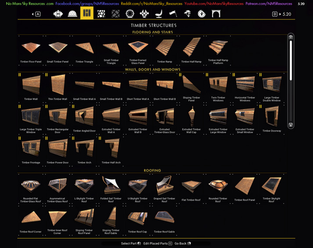The image size is (313, 248).
Task: Pick the Timber Inner Roof Corner
Action: coord(58,220)
